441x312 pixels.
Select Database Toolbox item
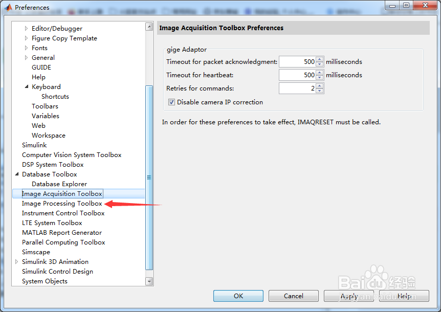[x=49, y=174]
